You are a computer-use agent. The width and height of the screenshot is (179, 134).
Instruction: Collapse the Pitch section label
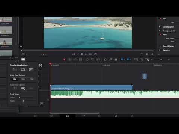[165, 35]
